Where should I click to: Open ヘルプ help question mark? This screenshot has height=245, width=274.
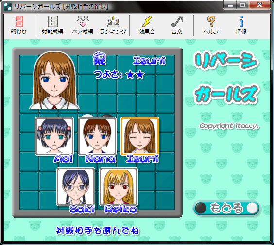pyautogui.click(x=211, y=25)
